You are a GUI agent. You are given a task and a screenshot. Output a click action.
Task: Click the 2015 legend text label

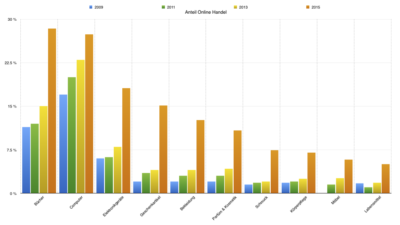(x=316, y=7)
